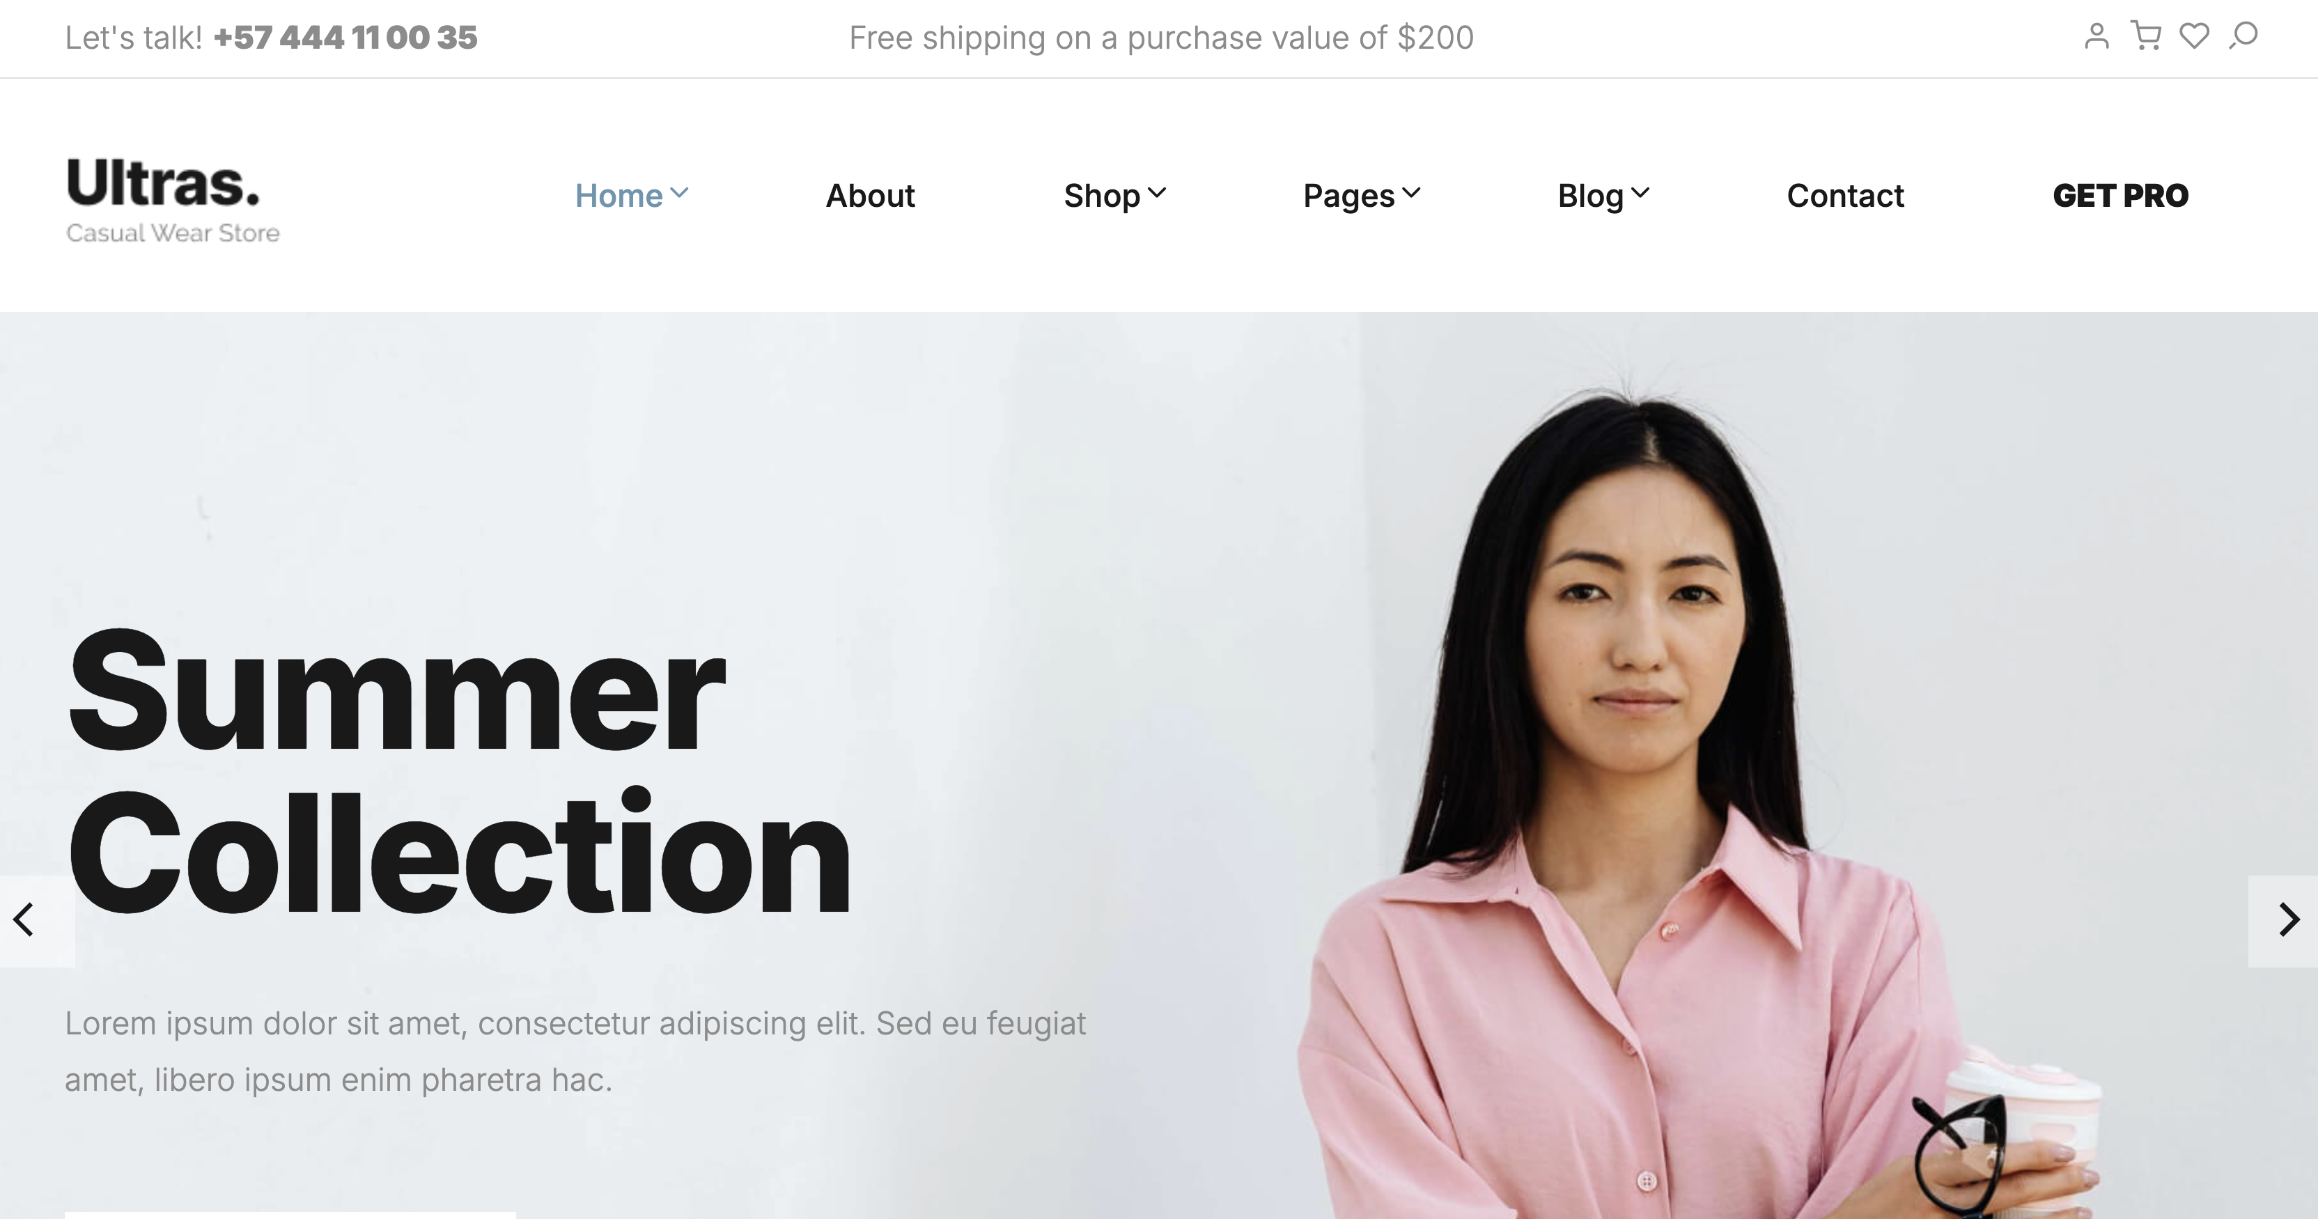This screenshot has height=1219, width=2318.
Task: Expand the chevron beside Shop
Action: pyautogui.click(x=1158, y=192)
